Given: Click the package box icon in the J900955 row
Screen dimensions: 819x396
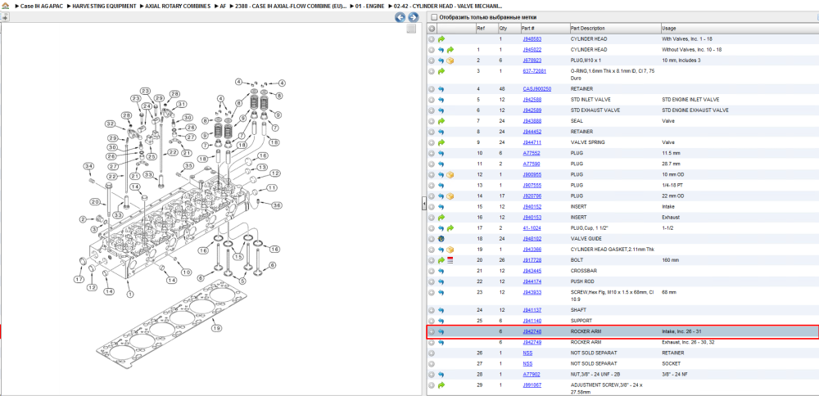Looking at the screenshot, I should [x=450, y=175].
